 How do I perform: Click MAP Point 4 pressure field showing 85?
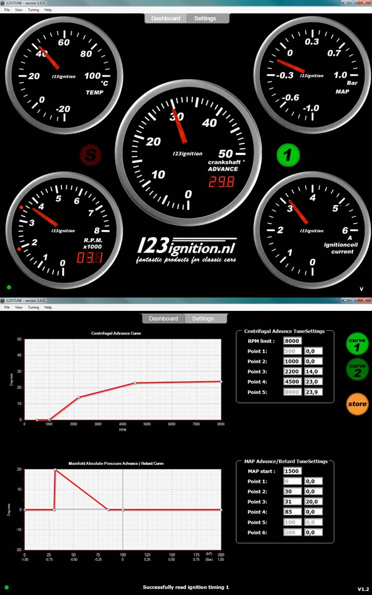point(293,512)
